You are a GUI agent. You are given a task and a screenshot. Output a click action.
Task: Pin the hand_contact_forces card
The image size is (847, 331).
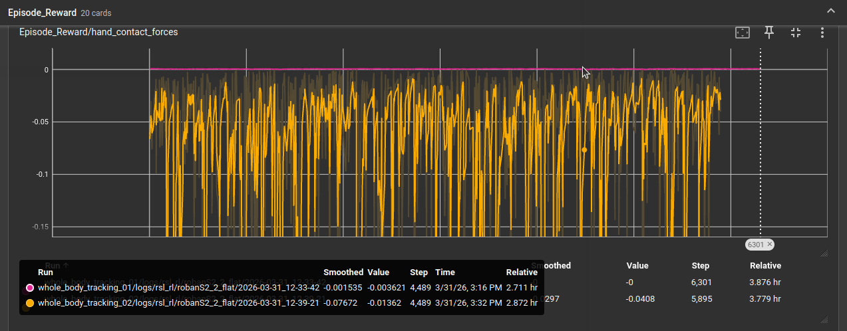coord(769,33)
